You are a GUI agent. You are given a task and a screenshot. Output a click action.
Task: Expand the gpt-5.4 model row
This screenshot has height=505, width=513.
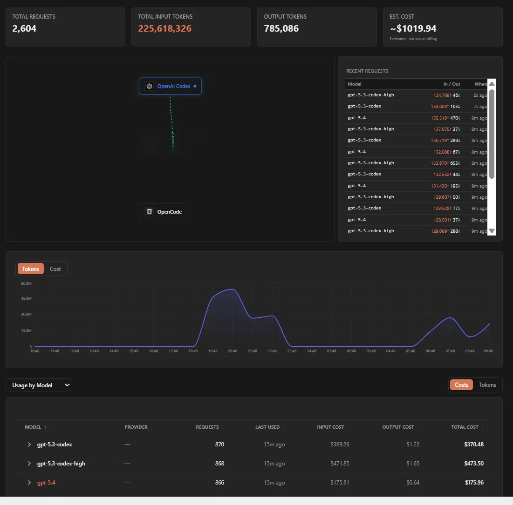[29, 483]
